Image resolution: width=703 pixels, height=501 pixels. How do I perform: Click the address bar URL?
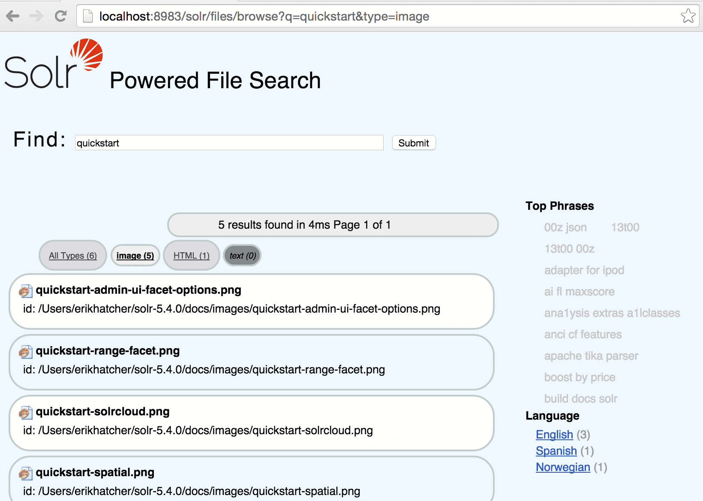pos(264,16)
